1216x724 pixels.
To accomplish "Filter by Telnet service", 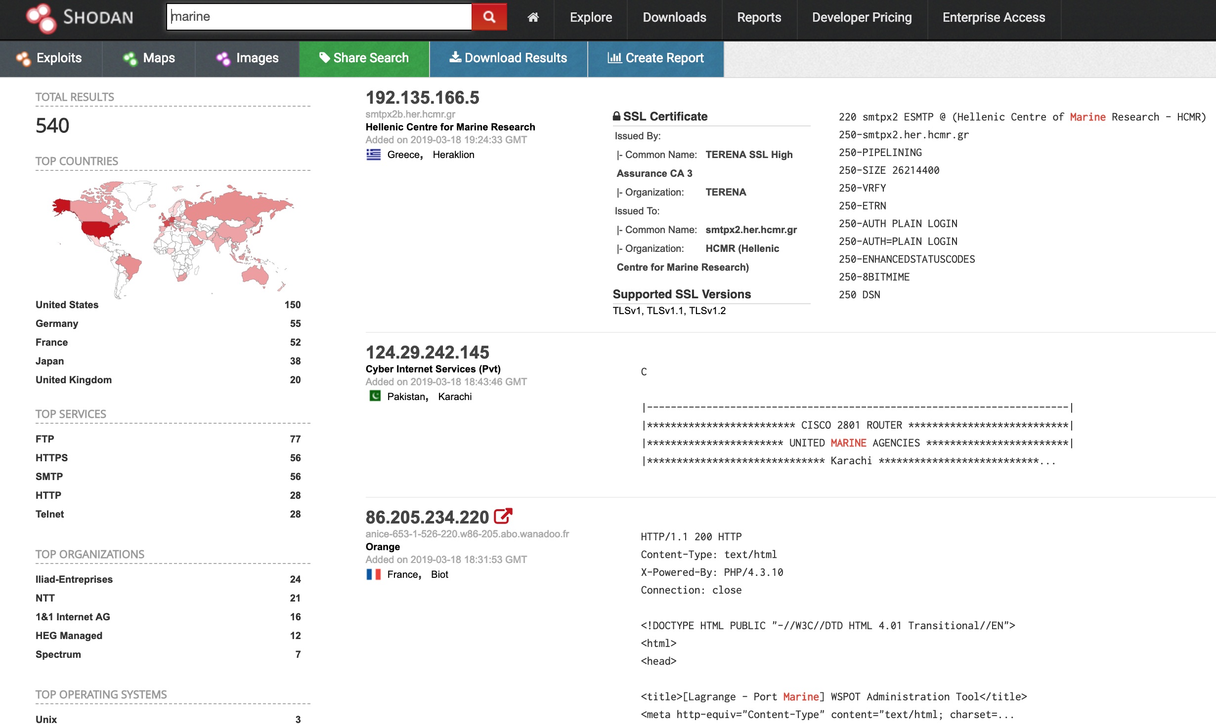I will tap(49, 514).
